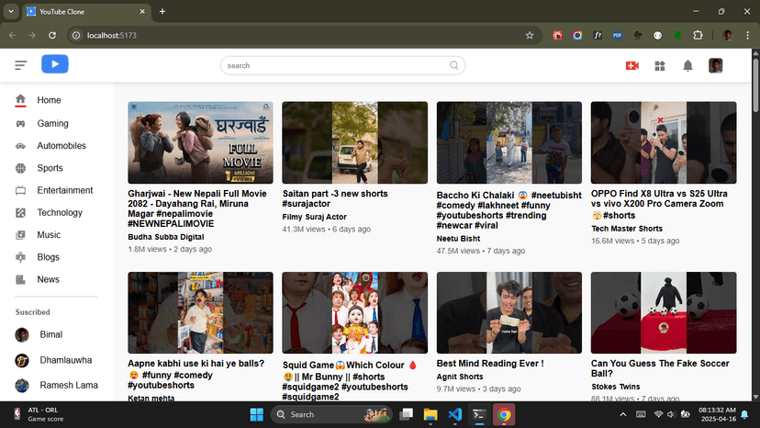Click Budha Subba Digital channel name
The height and width of the screenshot is (428, 760).
tap(166, 237)
